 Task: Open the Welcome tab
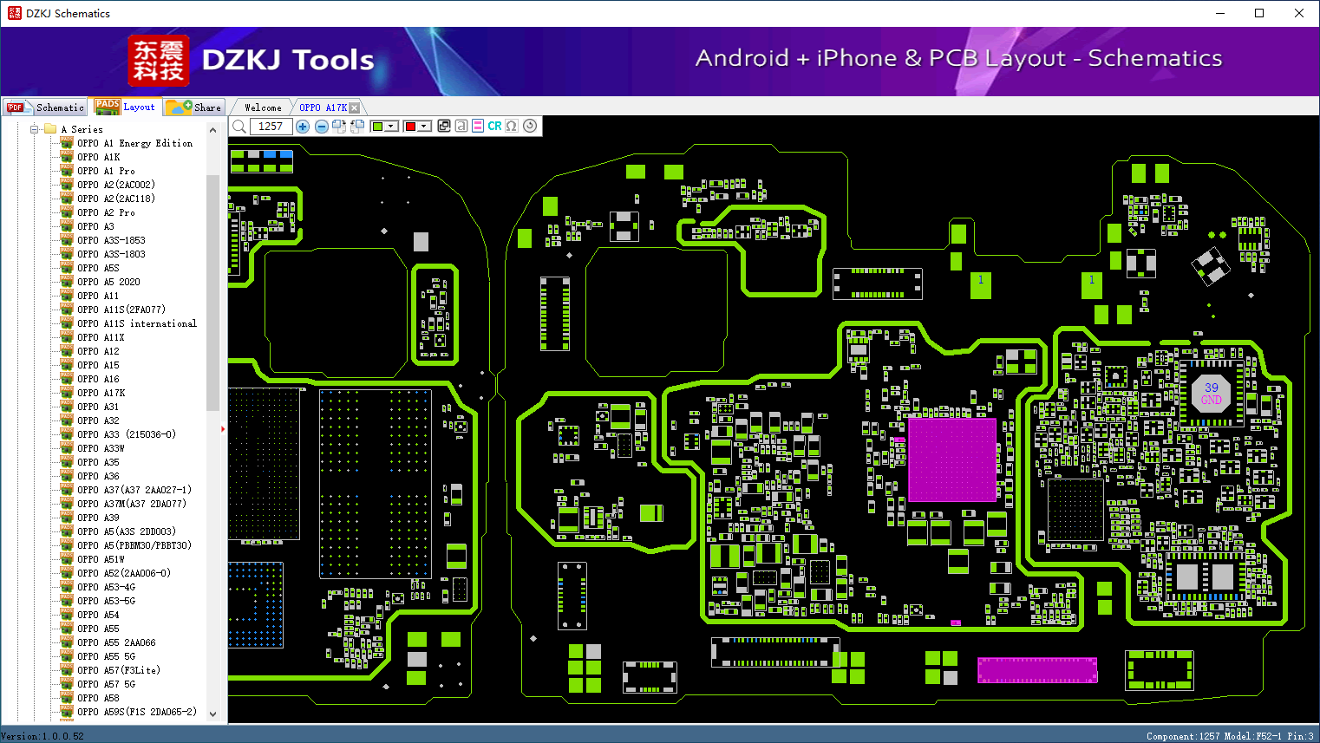[263, 108]
